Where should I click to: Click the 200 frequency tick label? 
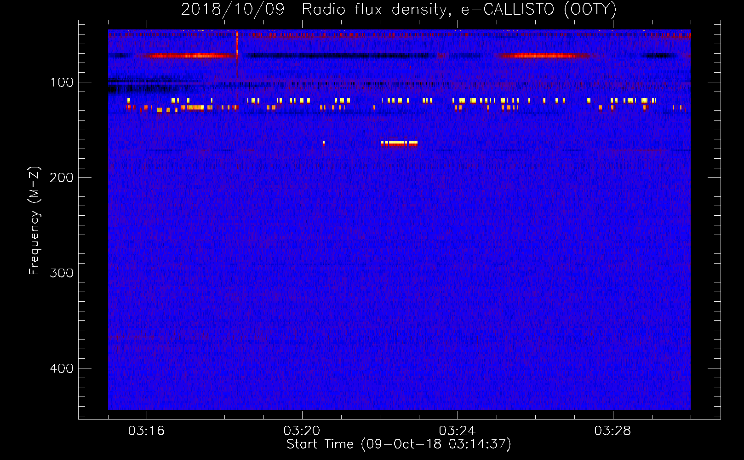(x=62, y=178)
